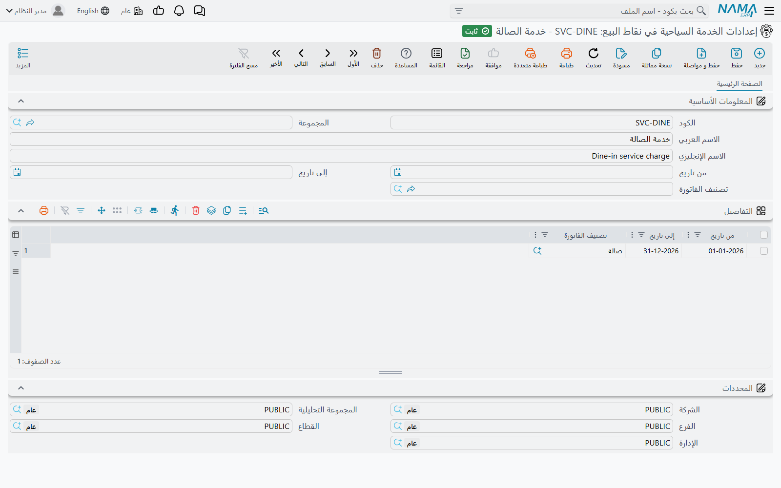Click the orange print icon in details toolbar
The width and height of the screenshot is (781, 488).
tap(44, 210)
